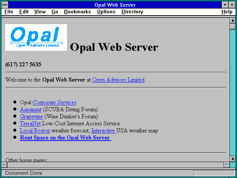Screen dimensions: 237x178
Task: Click the vertical scrollbar up arrow
Action: (x=233, y=21)
